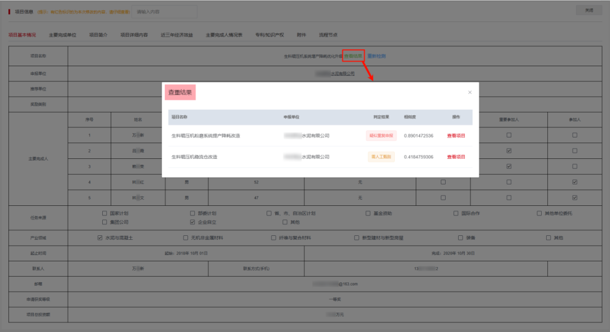The height and width of the screenshot is (332, 610).
Task: Click the 请输入内容 input field
Action: click(x=164, y=11)
